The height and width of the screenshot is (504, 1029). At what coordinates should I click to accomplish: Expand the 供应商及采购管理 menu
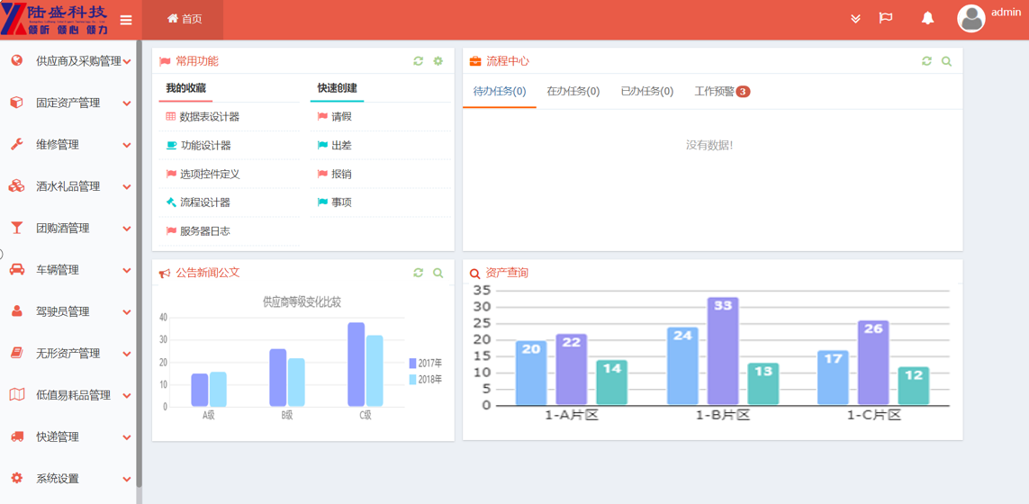coord(70,61)
